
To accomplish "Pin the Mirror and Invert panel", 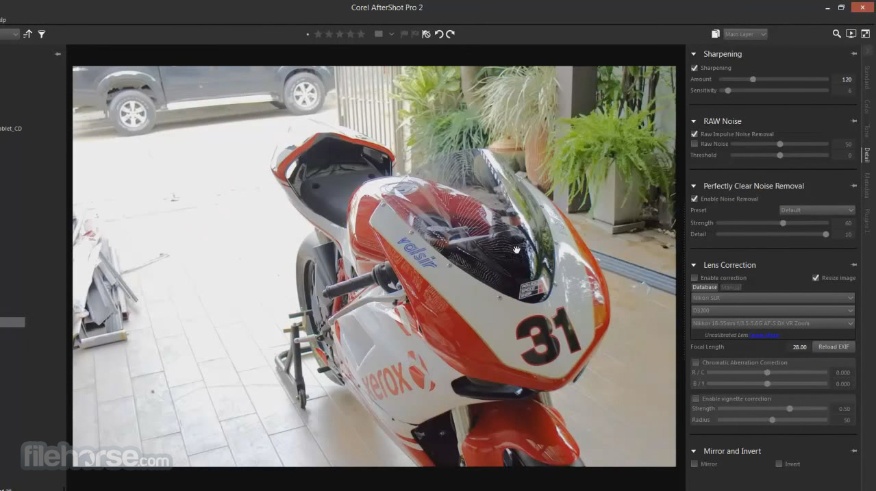I will pyautogui.click(x=853, y=451).
